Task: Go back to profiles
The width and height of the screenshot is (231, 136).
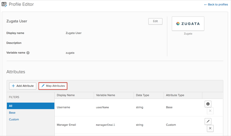Action: pos(216,5)
